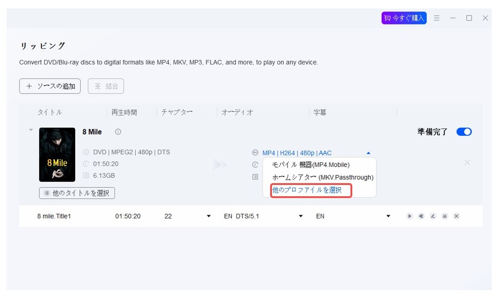
Task: Open the chapter dropdown showing 22
Action: pos(208,216)
